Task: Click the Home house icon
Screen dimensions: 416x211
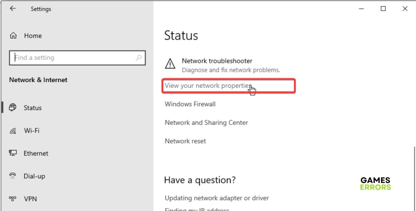Action: coord(13,35)
